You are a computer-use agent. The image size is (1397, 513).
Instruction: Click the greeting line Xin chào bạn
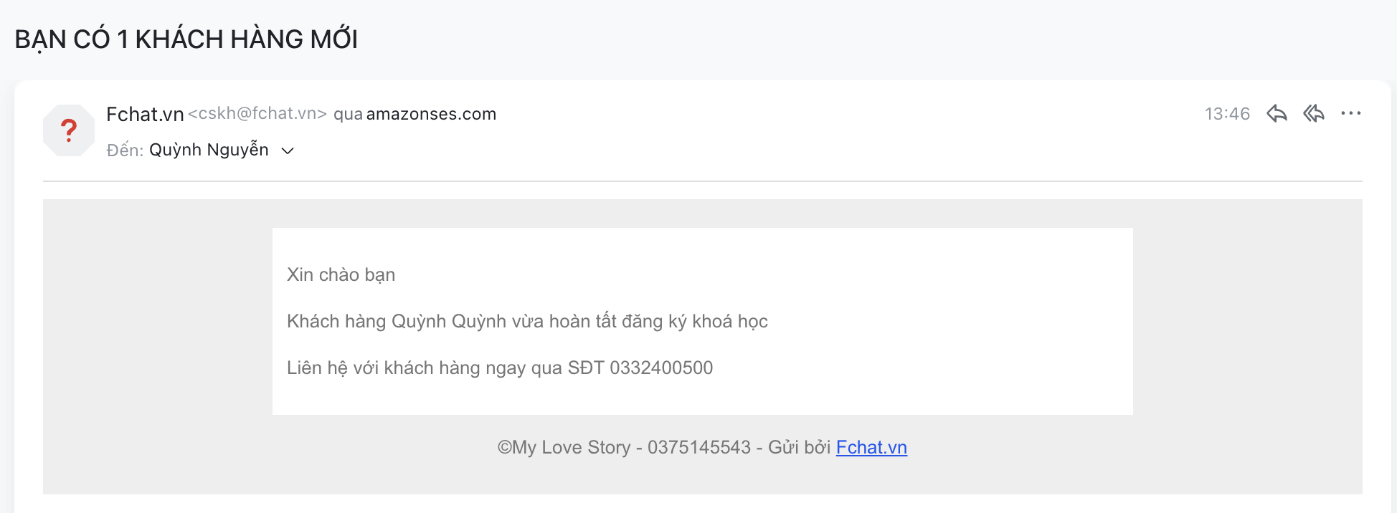click(341, 274)
